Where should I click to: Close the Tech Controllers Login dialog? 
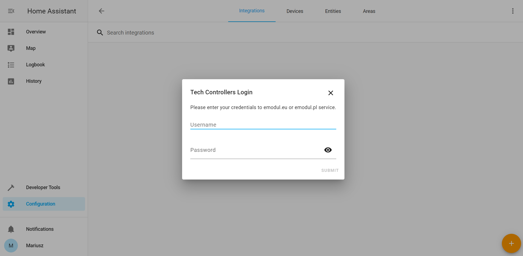[x=331, y=93]
